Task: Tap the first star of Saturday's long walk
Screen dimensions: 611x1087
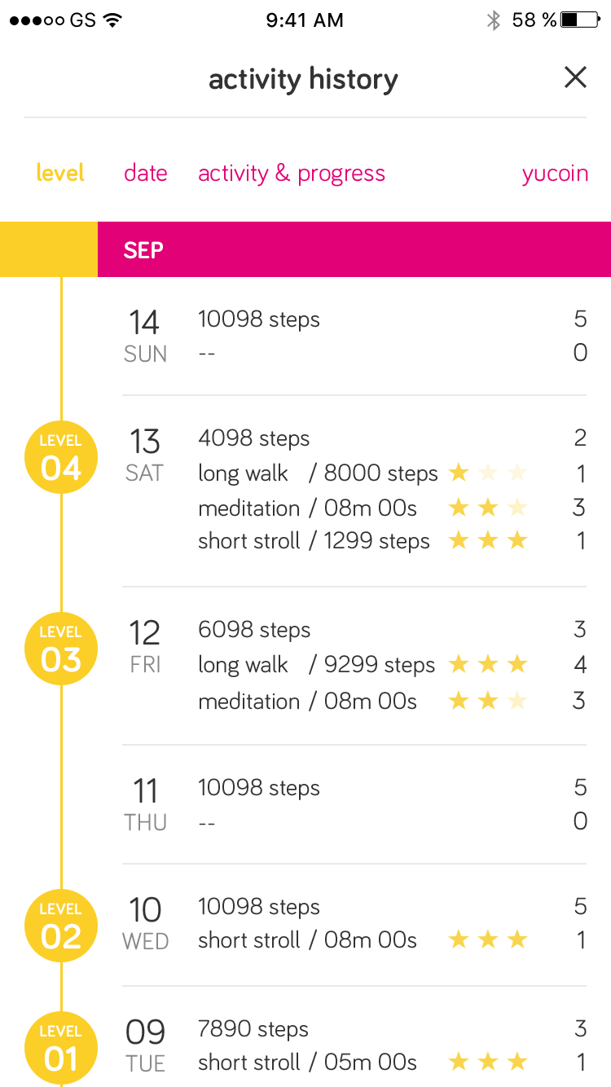Action: (x=459, y=473)
